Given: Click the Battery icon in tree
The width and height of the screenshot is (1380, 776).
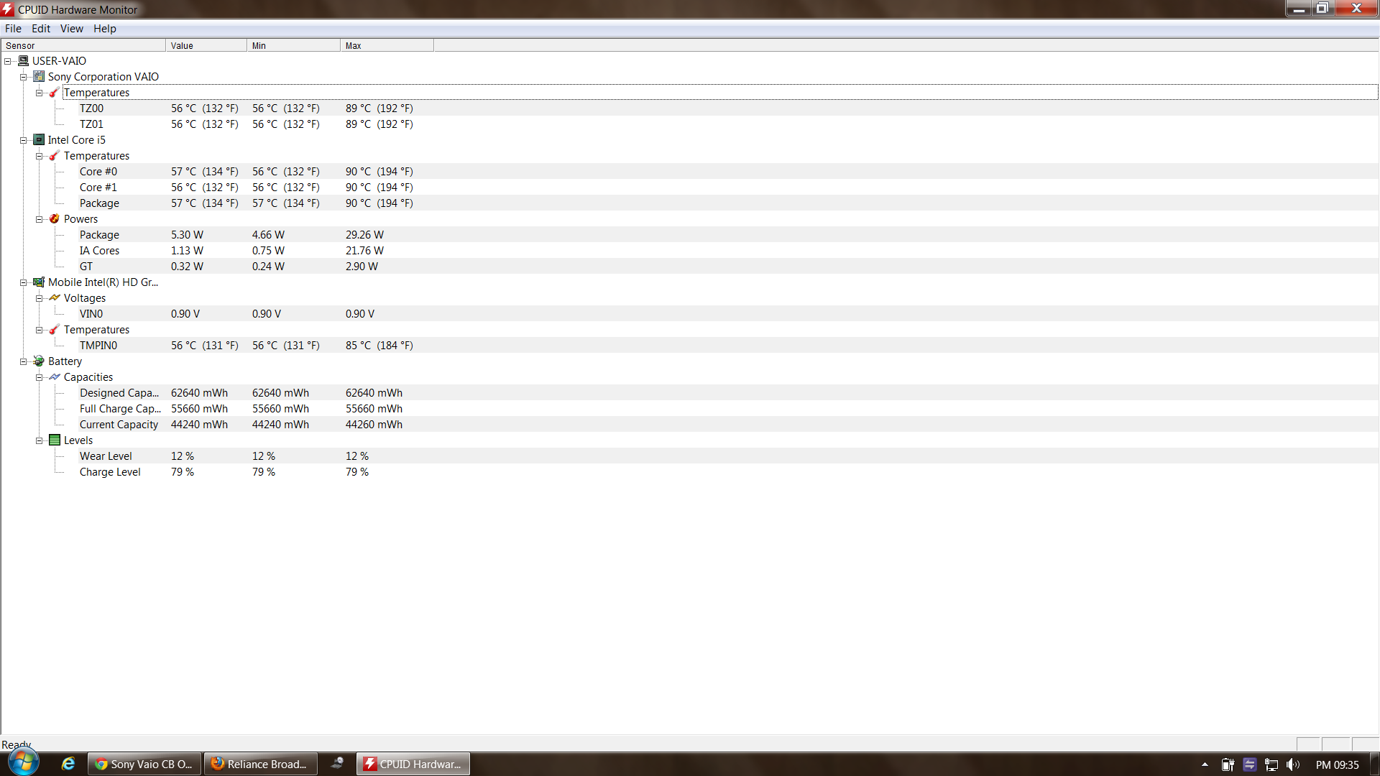Looking at the screenshot, I should click(x=39, y=361).
